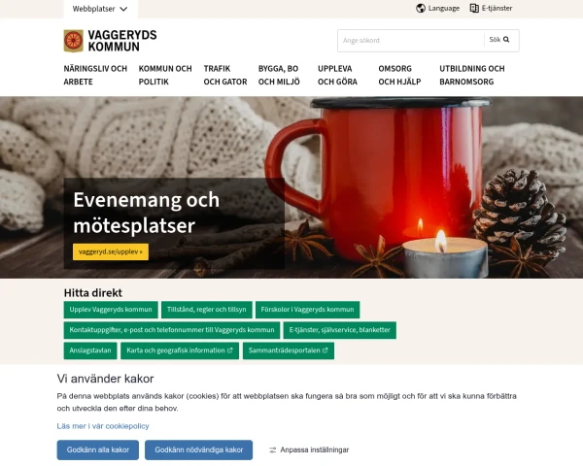Image resolution: width=583 pixels, height=466 pixels.
Task: Expand the Webbplatser dropdown
Action: coord(100,9)
